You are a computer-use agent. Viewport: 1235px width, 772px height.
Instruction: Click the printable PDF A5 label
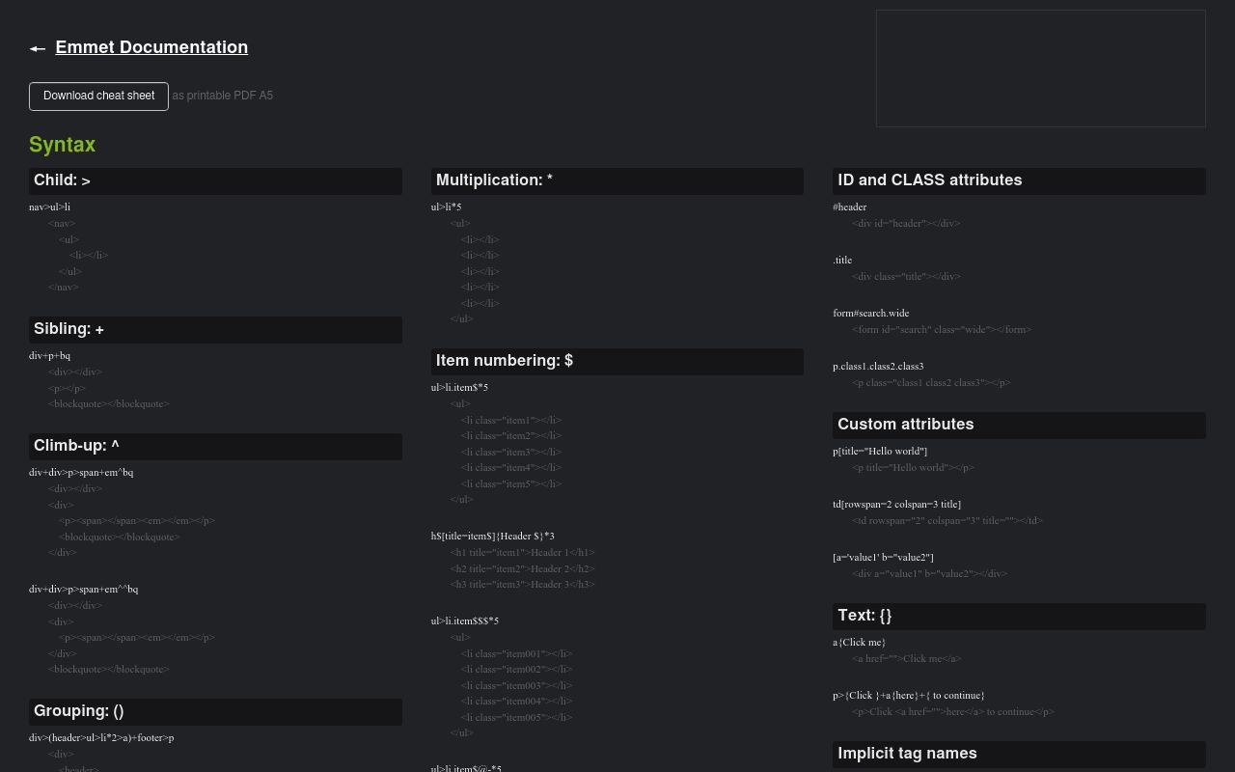point(223,96)
